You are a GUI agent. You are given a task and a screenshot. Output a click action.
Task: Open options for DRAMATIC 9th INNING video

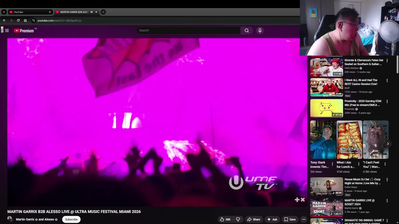387,221
